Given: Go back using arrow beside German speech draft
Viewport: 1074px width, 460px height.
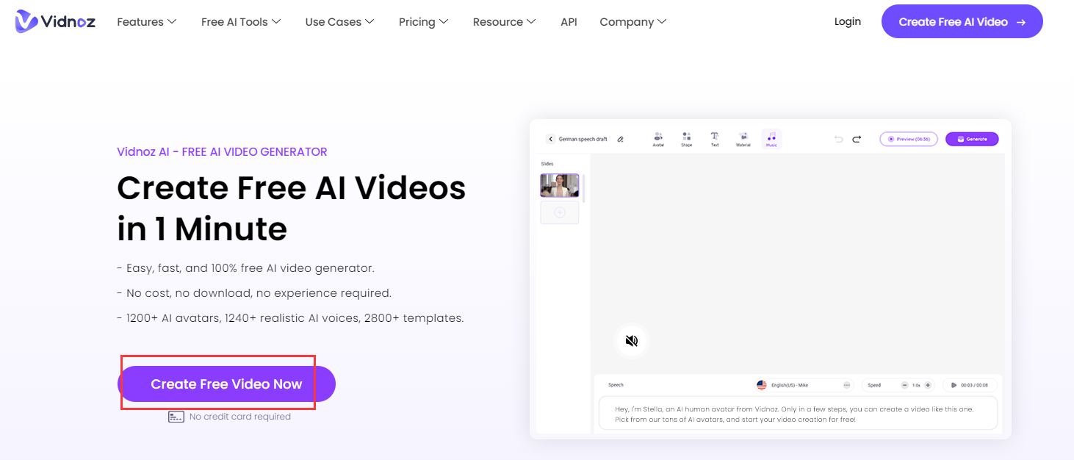Looking at the screenshot, I should (551, 139).
